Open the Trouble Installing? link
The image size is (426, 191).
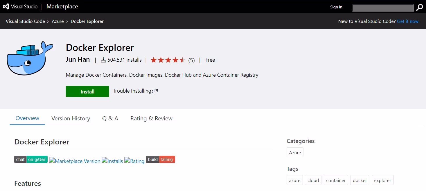(133, 91)
